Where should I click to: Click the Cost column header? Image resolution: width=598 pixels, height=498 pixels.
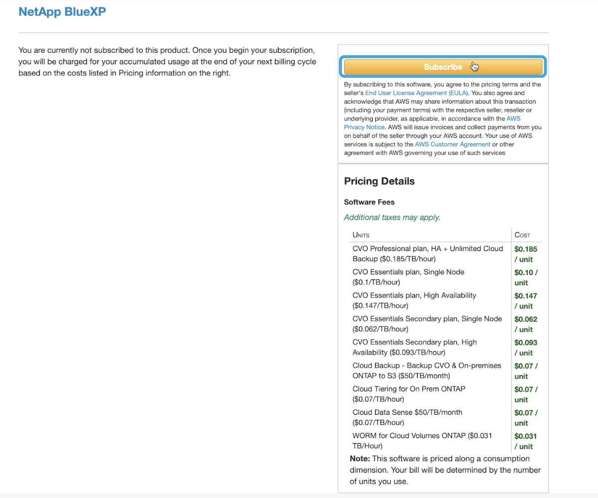coord(522,235)
